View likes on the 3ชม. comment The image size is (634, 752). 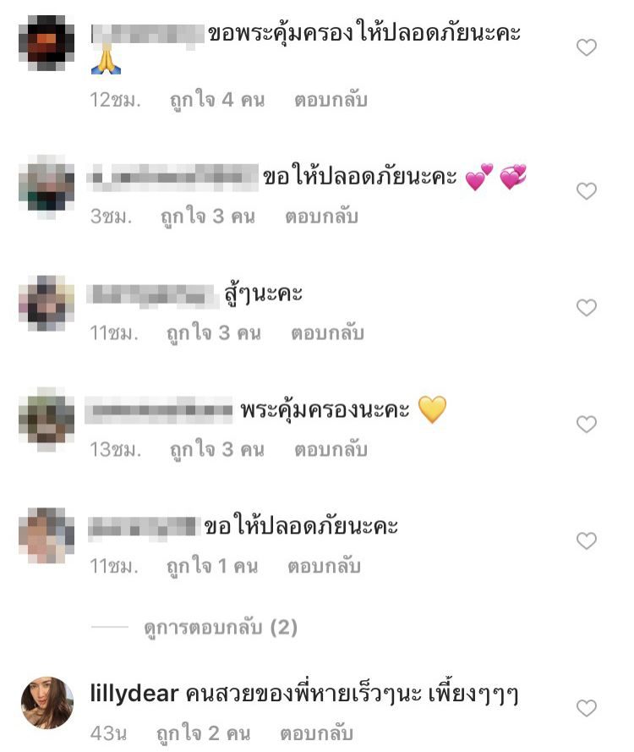[207, 217]
